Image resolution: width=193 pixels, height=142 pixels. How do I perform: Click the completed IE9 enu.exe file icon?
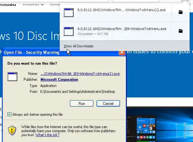69,32
